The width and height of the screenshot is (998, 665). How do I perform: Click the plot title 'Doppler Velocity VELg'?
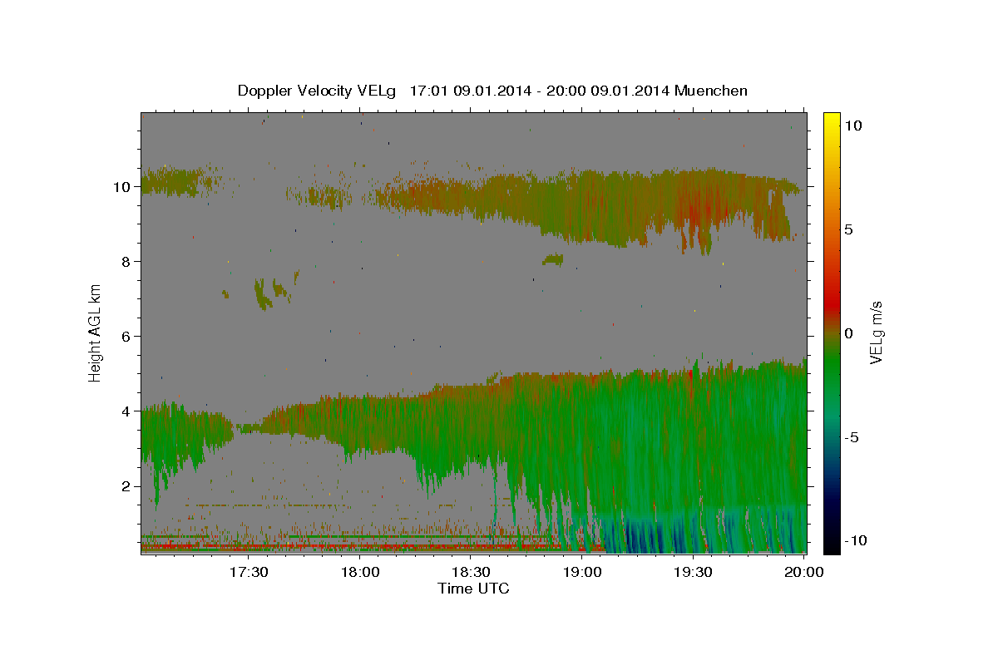pyautogui.click(x=319, y=91)
